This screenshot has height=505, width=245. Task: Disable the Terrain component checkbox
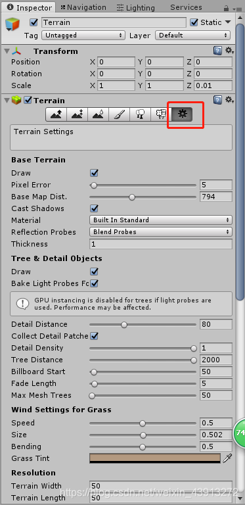28,101
